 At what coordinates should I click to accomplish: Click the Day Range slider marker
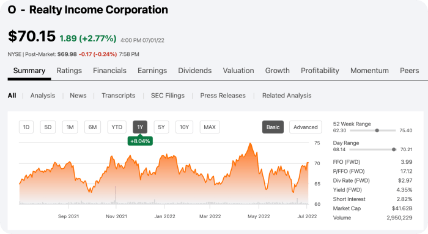(394, 149)
